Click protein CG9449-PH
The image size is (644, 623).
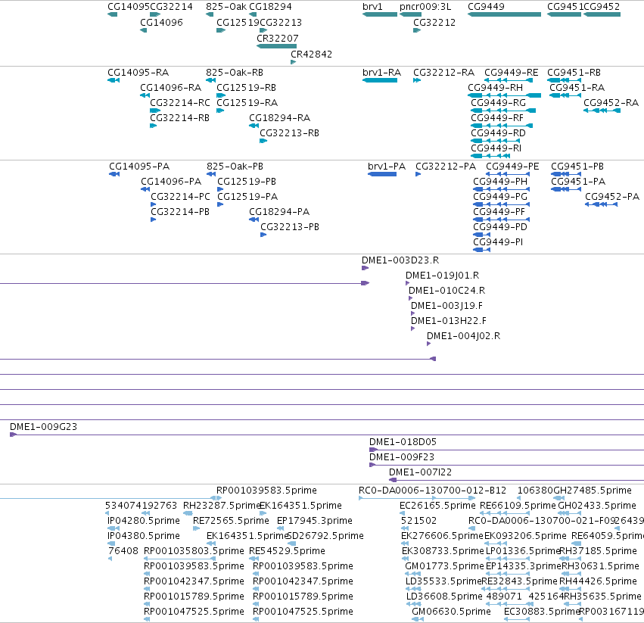pyautogui.click(x=500, y=182)
